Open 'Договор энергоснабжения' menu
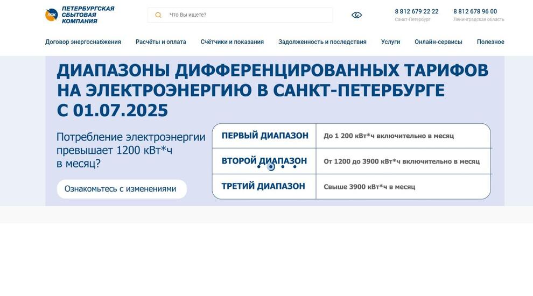Image resolution: width=533 pixels, height=296 pixels. 83,42
